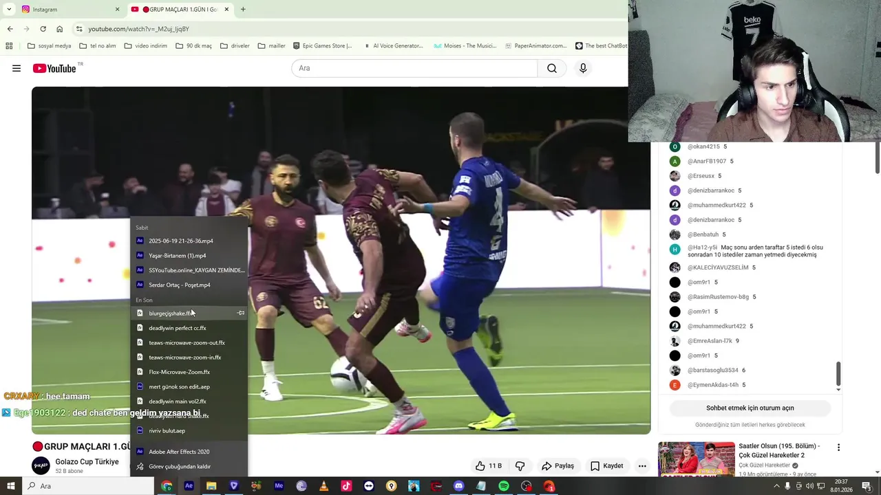The width and height of the screenshot is (881, 495).
Task: Click the live chat scrollbar
Action: coord(838,374)
